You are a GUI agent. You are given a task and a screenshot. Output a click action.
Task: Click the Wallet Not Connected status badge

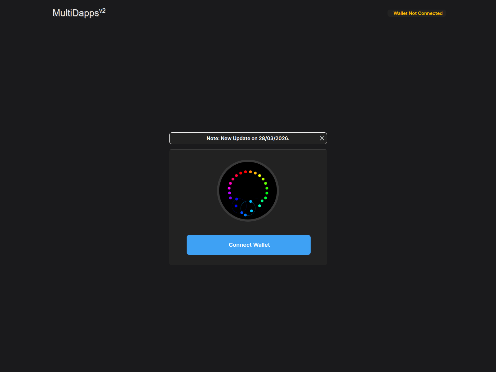pyautogui.click(x=417, y=13)
